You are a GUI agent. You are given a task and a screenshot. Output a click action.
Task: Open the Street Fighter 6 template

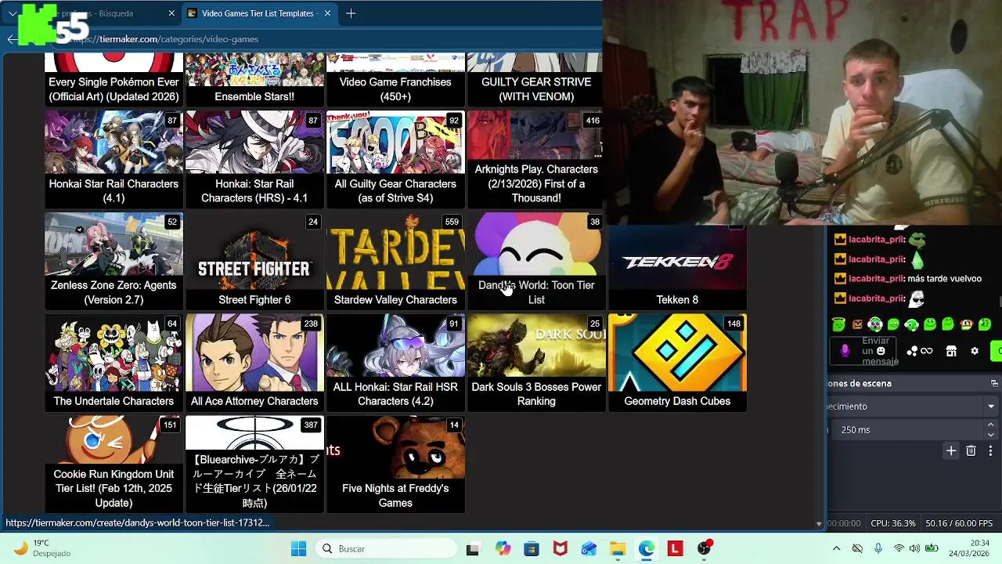point(254,261)
